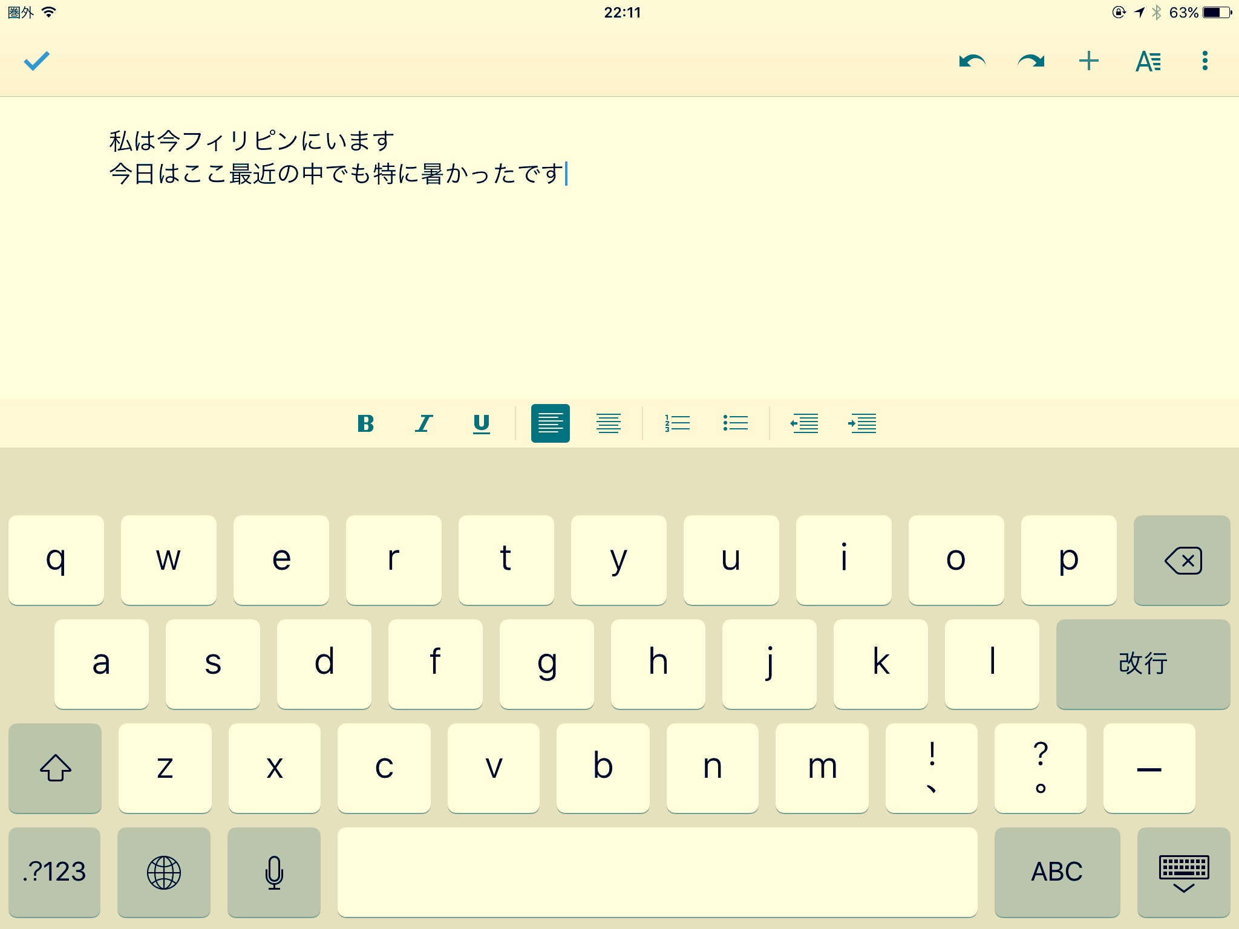The image size is (1239, 929).
Task: Tap the space bar
Action: (658, 872)
